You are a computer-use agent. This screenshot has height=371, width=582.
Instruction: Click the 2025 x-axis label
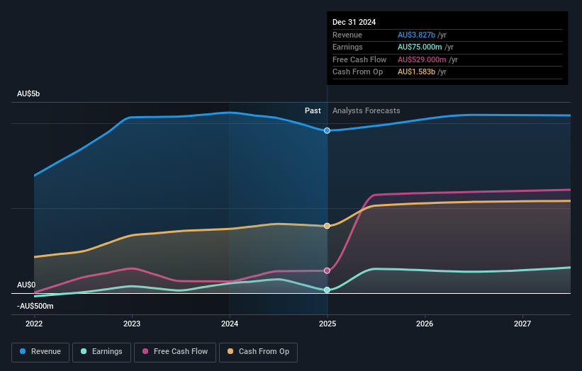point(328,324)
